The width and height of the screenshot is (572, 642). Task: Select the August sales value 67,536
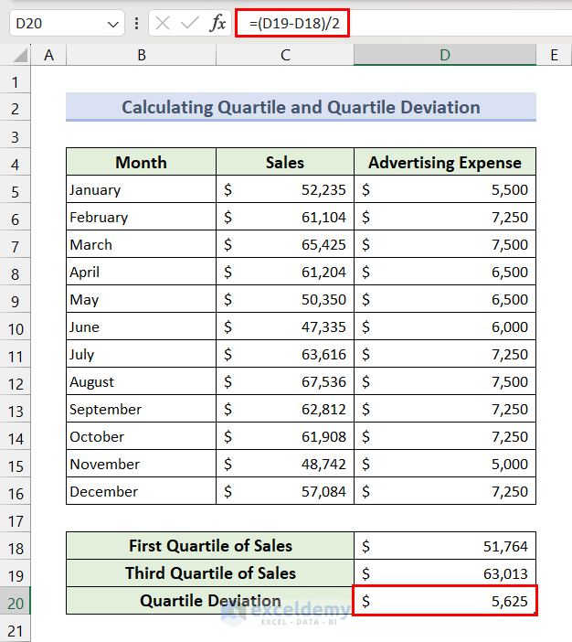click(x=285, y=382)
